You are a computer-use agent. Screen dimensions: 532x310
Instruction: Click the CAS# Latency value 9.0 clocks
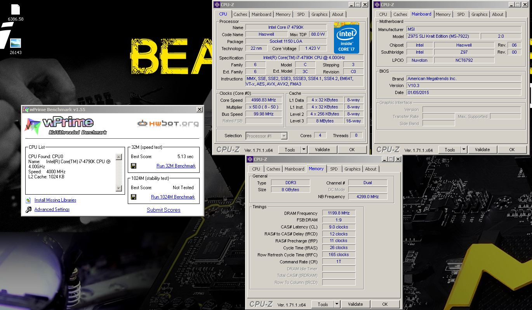coord(339,227)
